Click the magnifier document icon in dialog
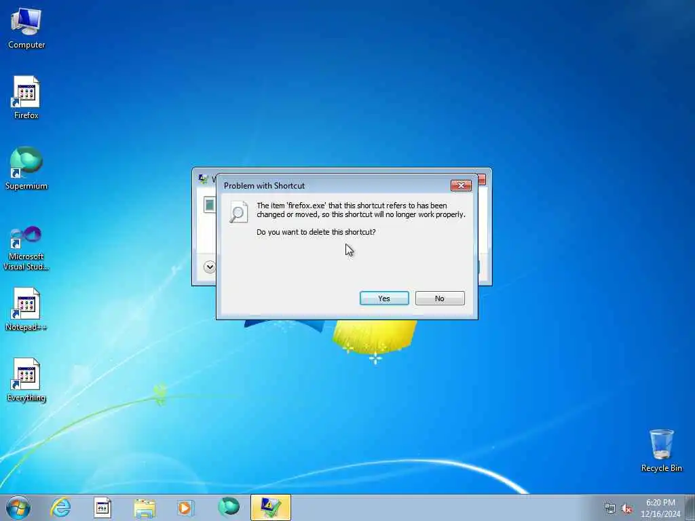 pyautogui.click(x=238, y=212)
